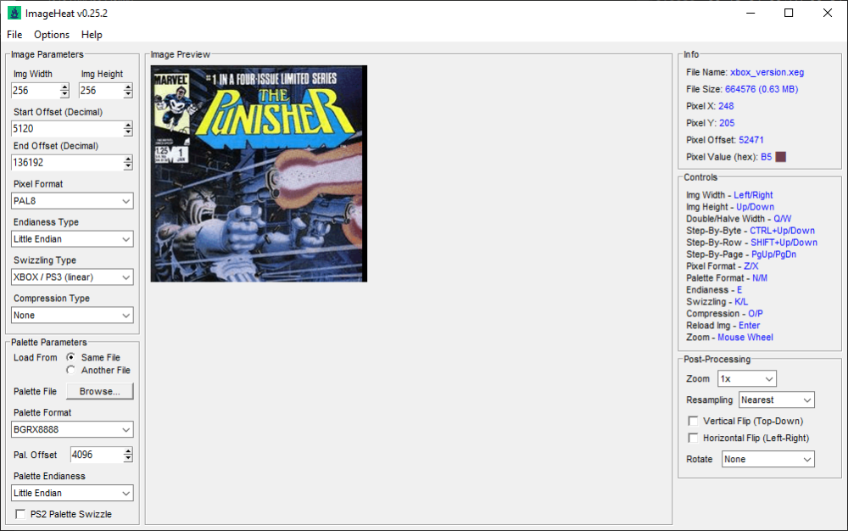Enable Horizontal Flip (Left-Right) checkbox

point(694,438)
